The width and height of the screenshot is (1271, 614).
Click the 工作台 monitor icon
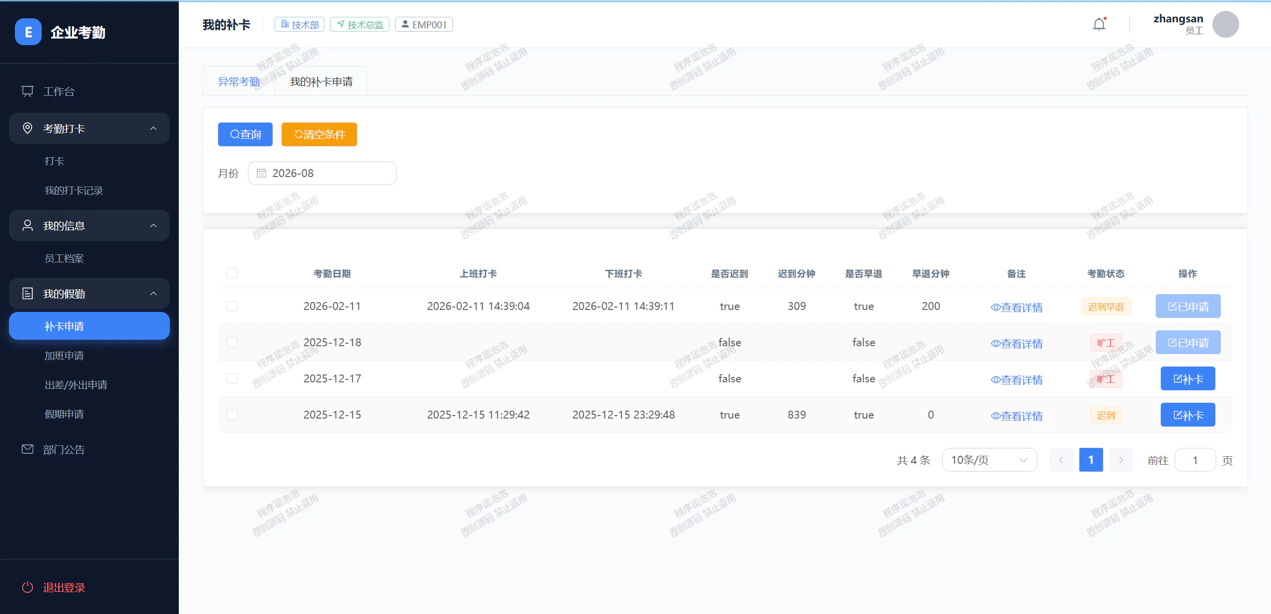[x=28, y=91]
